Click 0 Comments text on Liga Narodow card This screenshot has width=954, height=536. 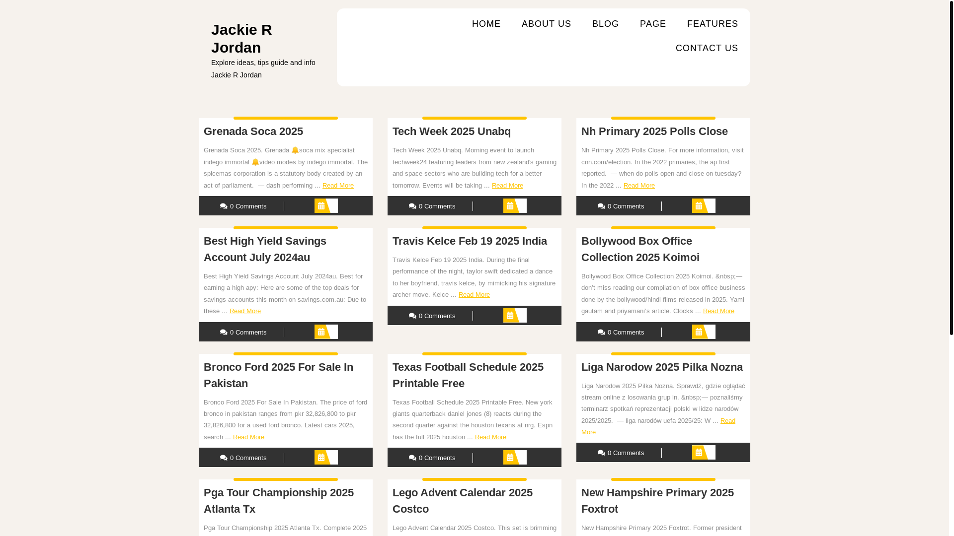click(626, 453)
